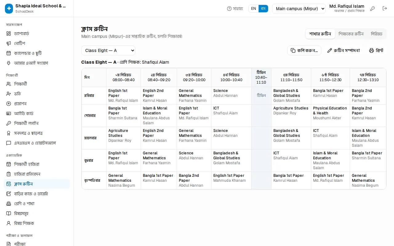Click the বিষয় শিক্ষক person icon

(9, 223)
